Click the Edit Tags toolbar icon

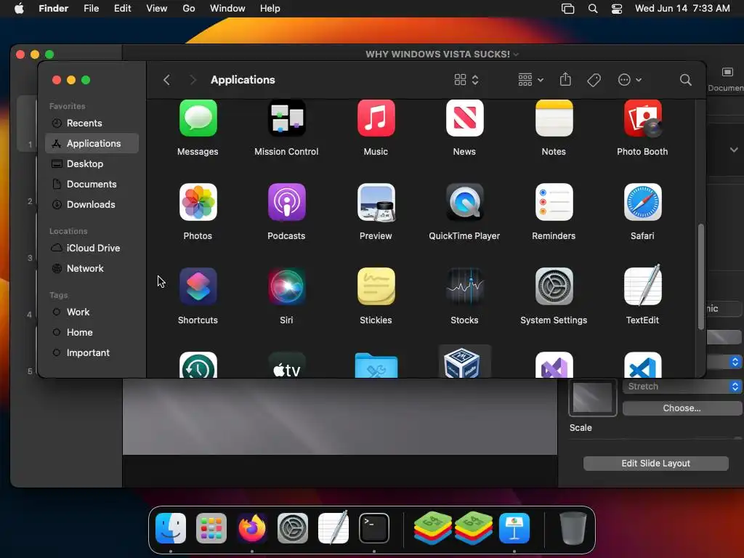click(594, 80)
